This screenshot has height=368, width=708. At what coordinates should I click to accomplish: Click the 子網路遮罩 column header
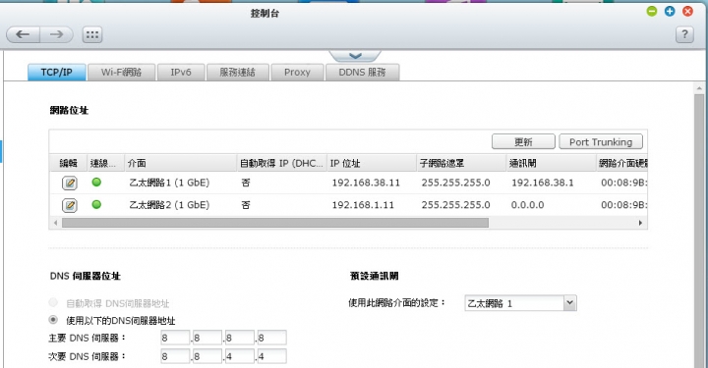[461, 163]
